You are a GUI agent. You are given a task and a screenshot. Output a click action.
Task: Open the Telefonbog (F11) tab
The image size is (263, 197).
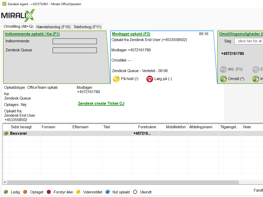point(87,27)
